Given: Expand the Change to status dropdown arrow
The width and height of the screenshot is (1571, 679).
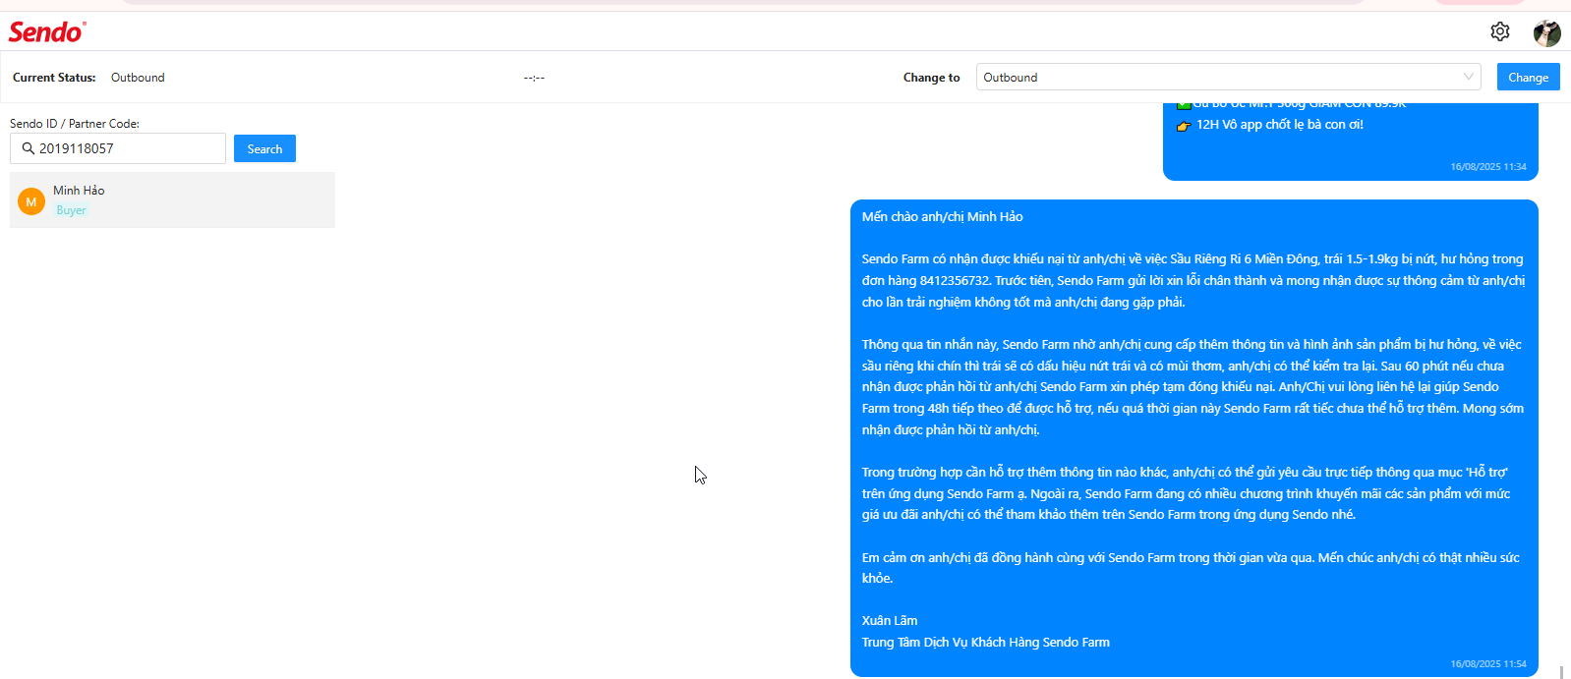Looking at the screenshot, I should [x=1468, y=77].
